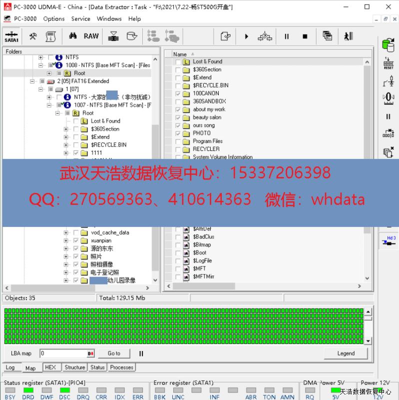Image resolution: width=399 pixels, height=400 pixels.
Task: Click the SATA1 port icon
Action: [11, 36]
